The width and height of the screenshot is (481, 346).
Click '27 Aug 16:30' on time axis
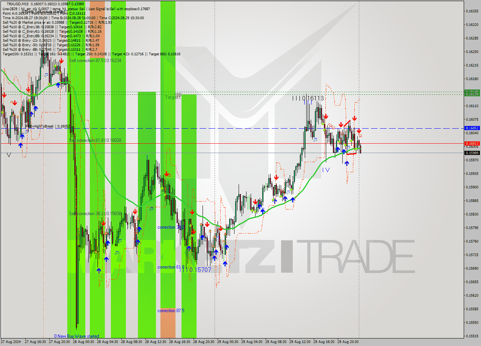point(35,342)
